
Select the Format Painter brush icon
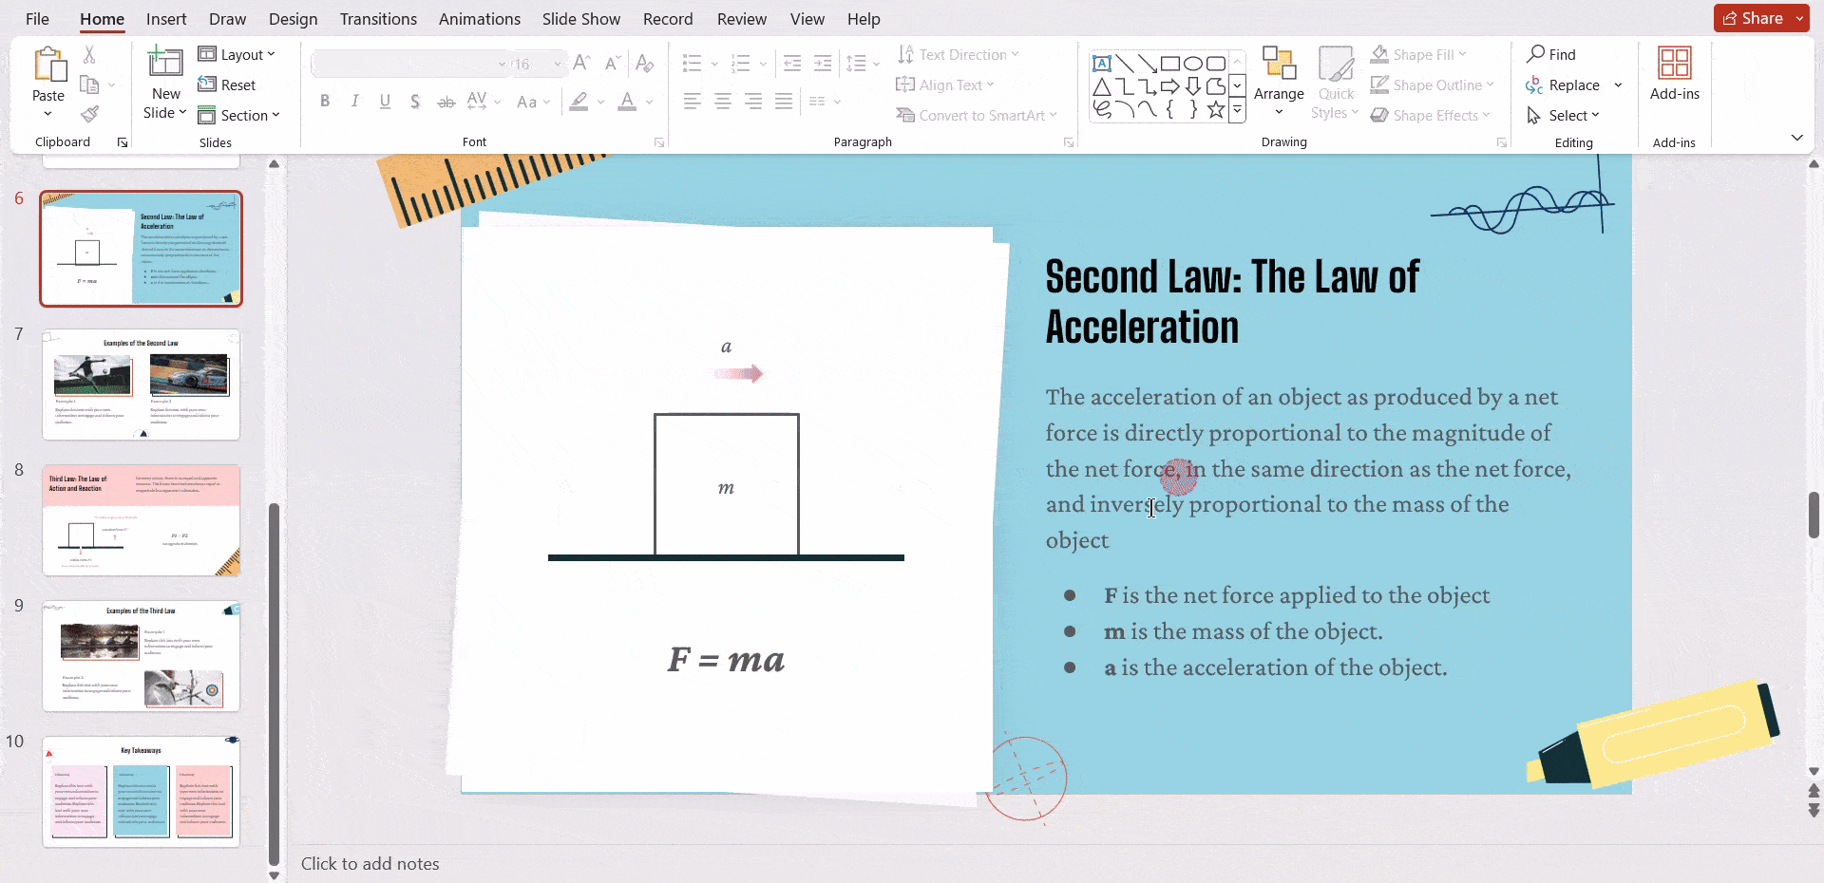point(89,115)
